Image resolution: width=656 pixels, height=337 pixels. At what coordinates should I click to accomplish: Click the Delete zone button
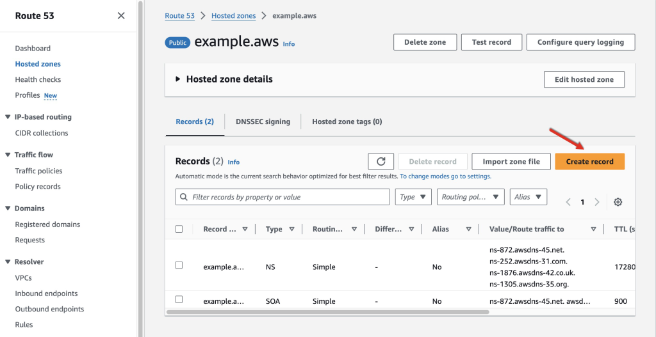(x=425, y=42)
